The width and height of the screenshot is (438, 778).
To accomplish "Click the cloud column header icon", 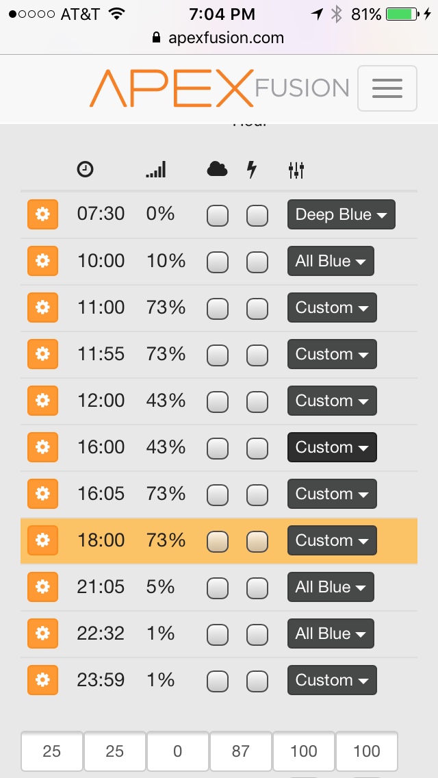I will click(x=217, y=170).
